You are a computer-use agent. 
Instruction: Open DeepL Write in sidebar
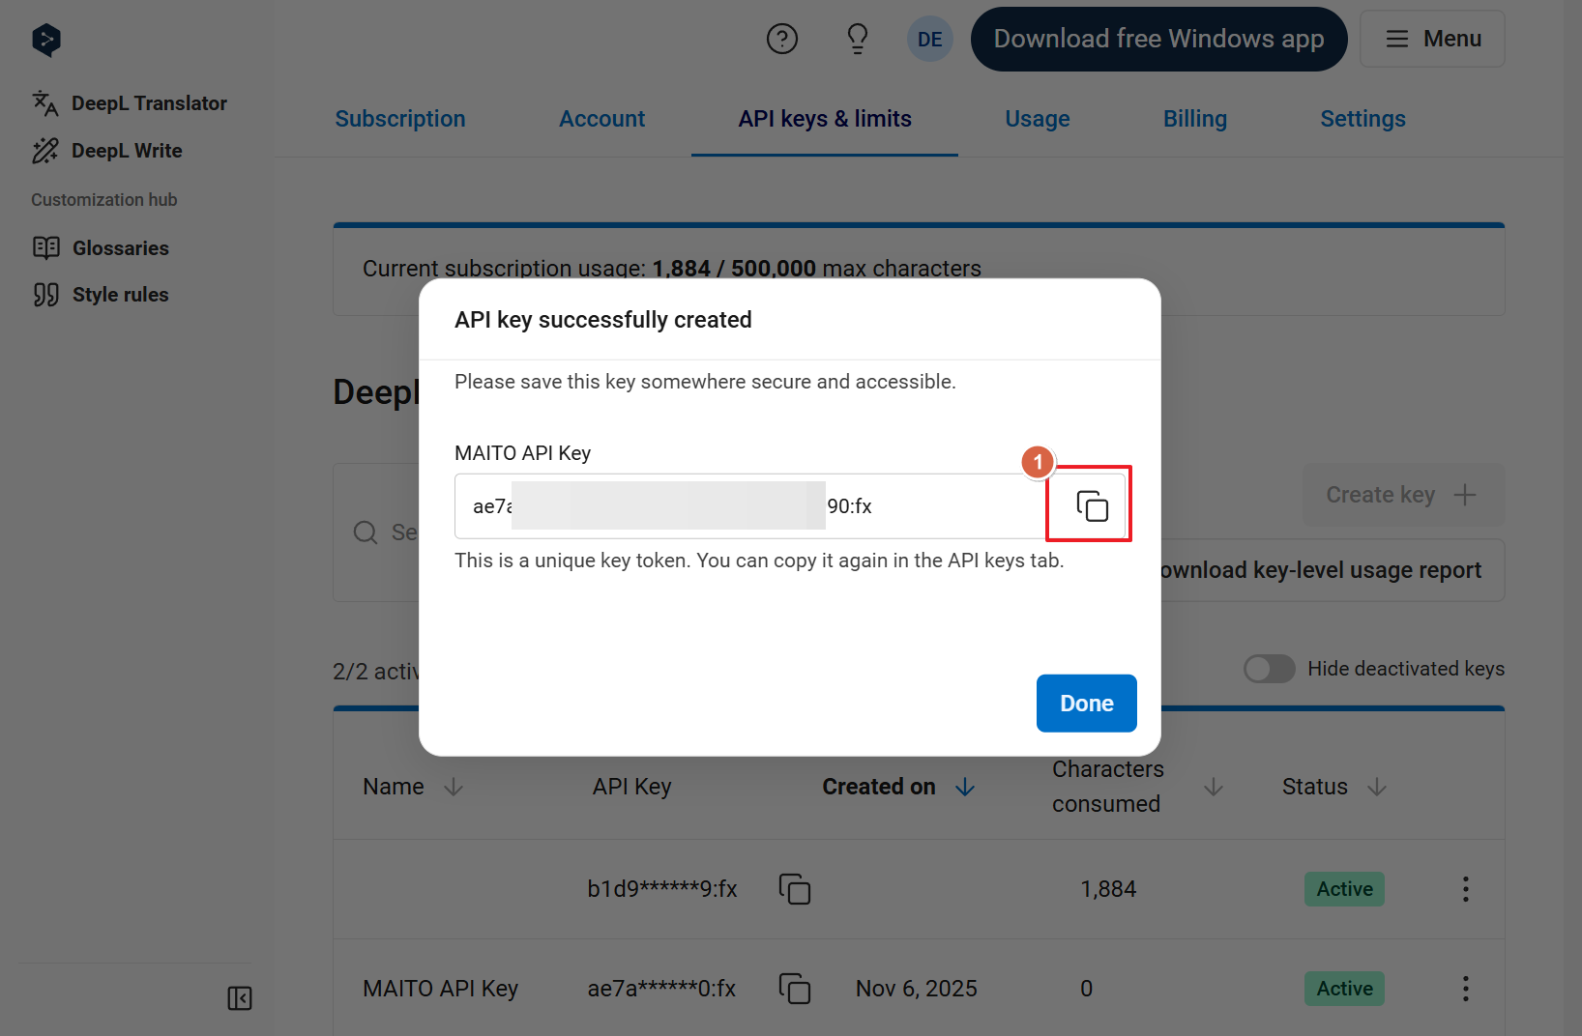point(107,151)
